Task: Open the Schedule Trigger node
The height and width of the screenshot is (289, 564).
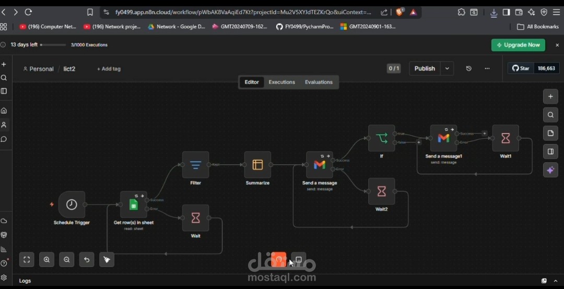Action: click(x=72, y=204)
